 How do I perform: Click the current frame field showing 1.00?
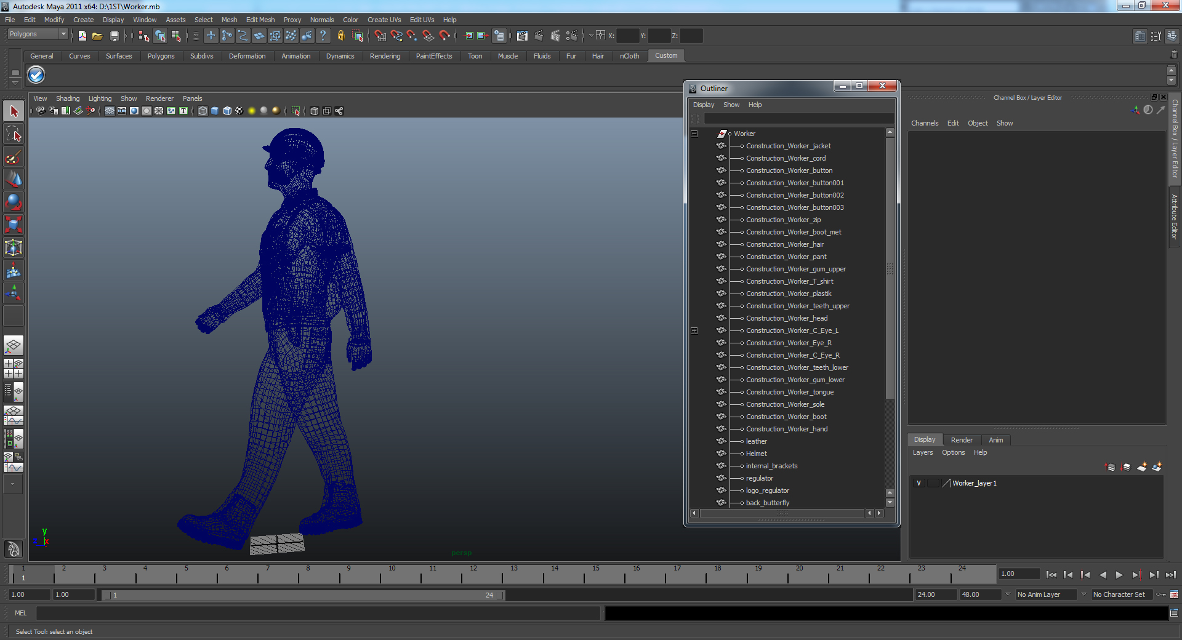tap(1019, 574)
